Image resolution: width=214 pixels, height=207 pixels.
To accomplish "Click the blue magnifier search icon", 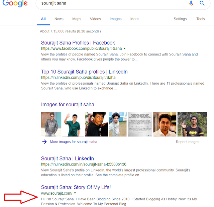I will pyautogui.click(x=202, y=3).
